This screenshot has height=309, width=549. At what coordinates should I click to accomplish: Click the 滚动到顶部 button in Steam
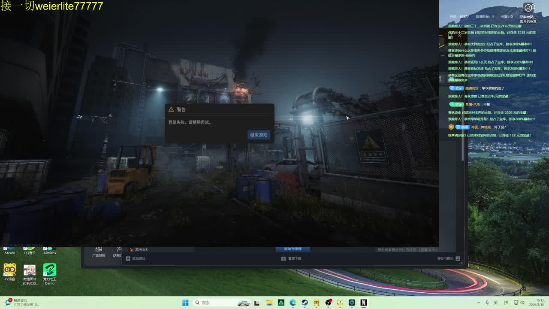(x=293, y=249)
